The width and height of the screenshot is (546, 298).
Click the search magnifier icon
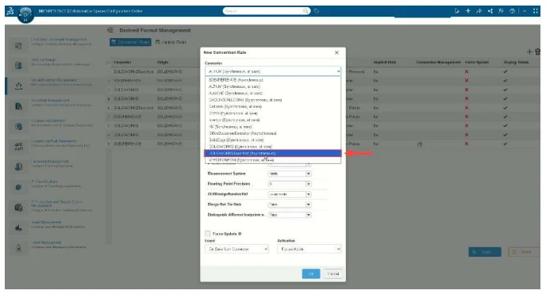coord(306,11)
